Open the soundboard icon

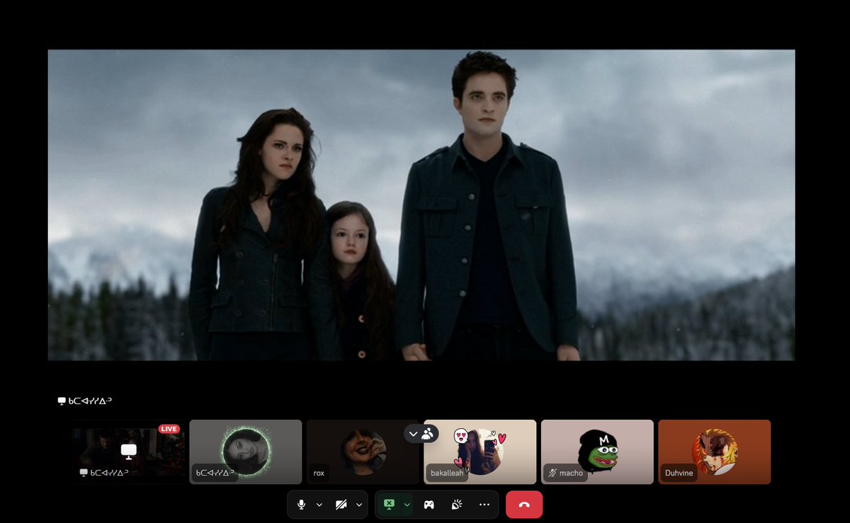[457, 505]
